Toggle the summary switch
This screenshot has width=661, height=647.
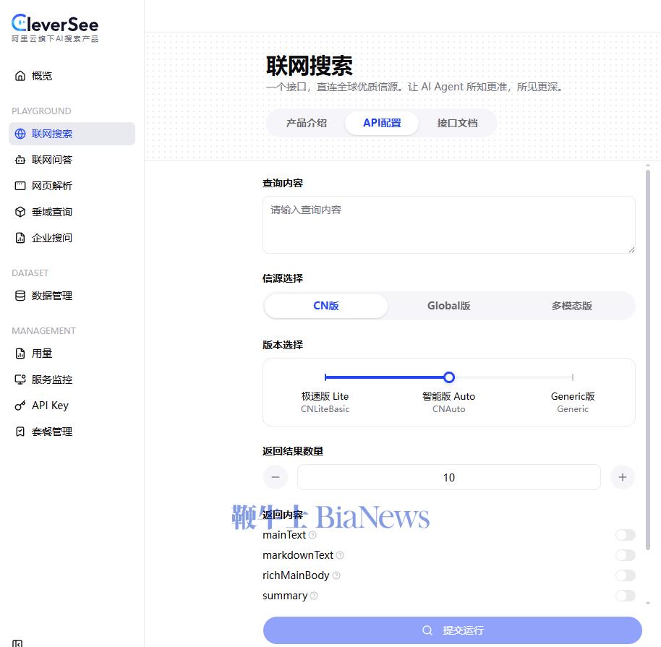[625, 596]
